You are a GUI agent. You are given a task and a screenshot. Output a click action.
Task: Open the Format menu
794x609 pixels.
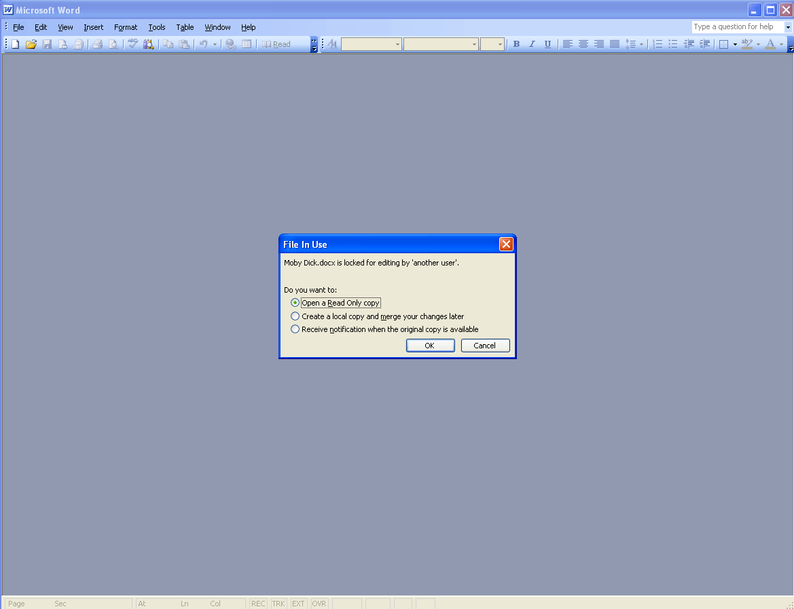[126, 27]
